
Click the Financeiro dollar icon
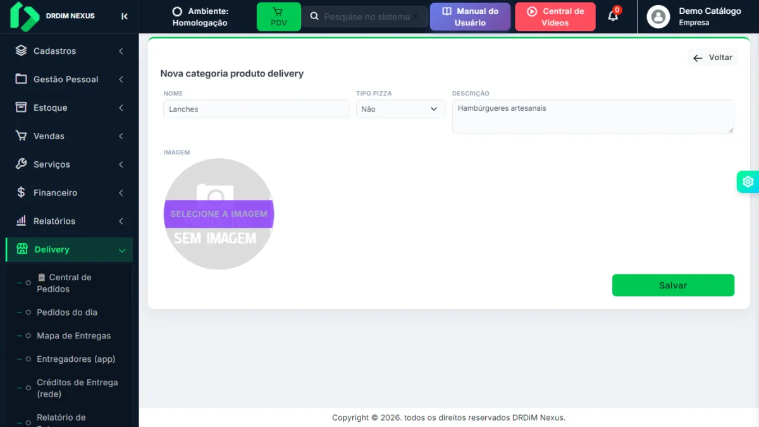coord(22,192)
